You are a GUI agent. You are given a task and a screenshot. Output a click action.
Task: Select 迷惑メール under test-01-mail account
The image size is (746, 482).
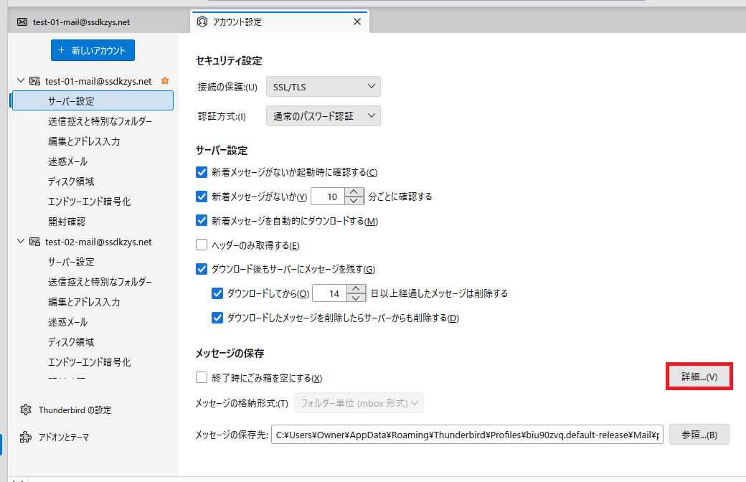pos(68,161)
